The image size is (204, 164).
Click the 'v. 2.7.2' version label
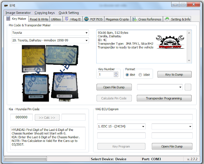(x=192, y=159)
